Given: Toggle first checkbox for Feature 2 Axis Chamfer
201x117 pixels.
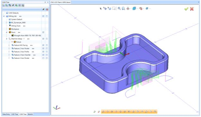Looking at the screenshot, I should 43,55.
